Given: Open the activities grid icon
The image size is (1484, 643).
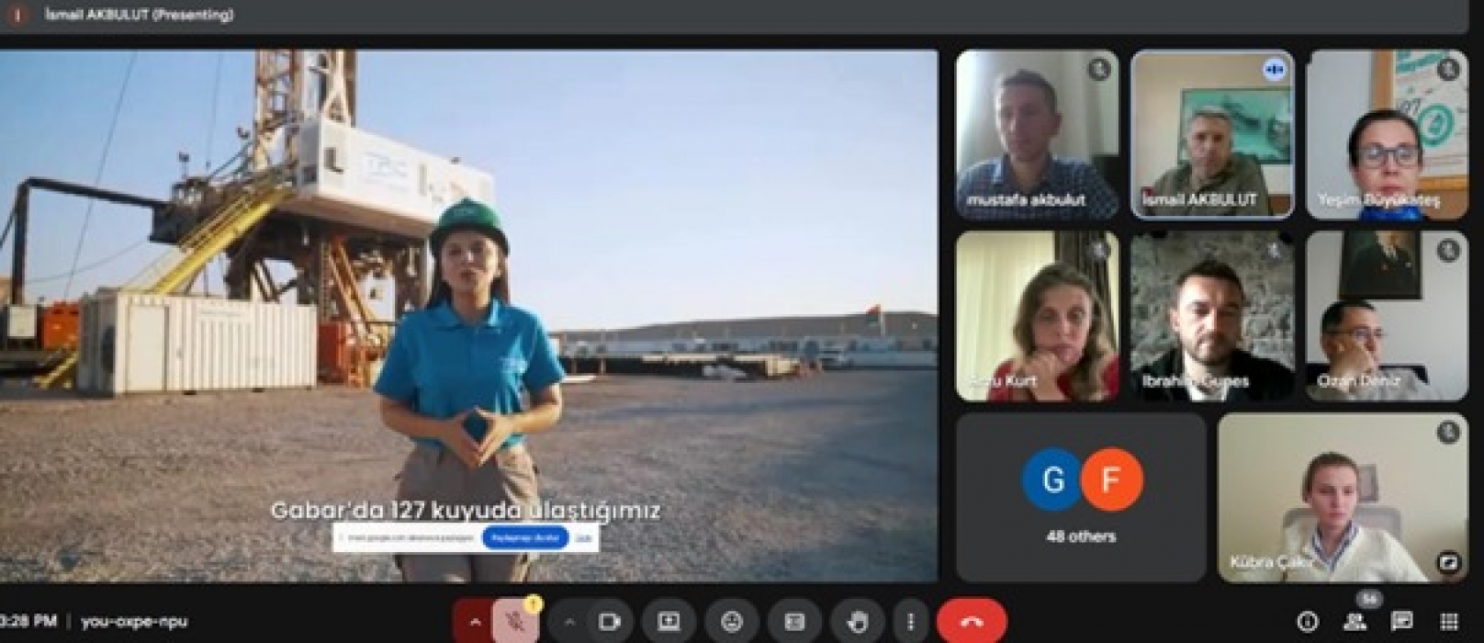Looking at the screenshot, I should [x=1449, y=622].
